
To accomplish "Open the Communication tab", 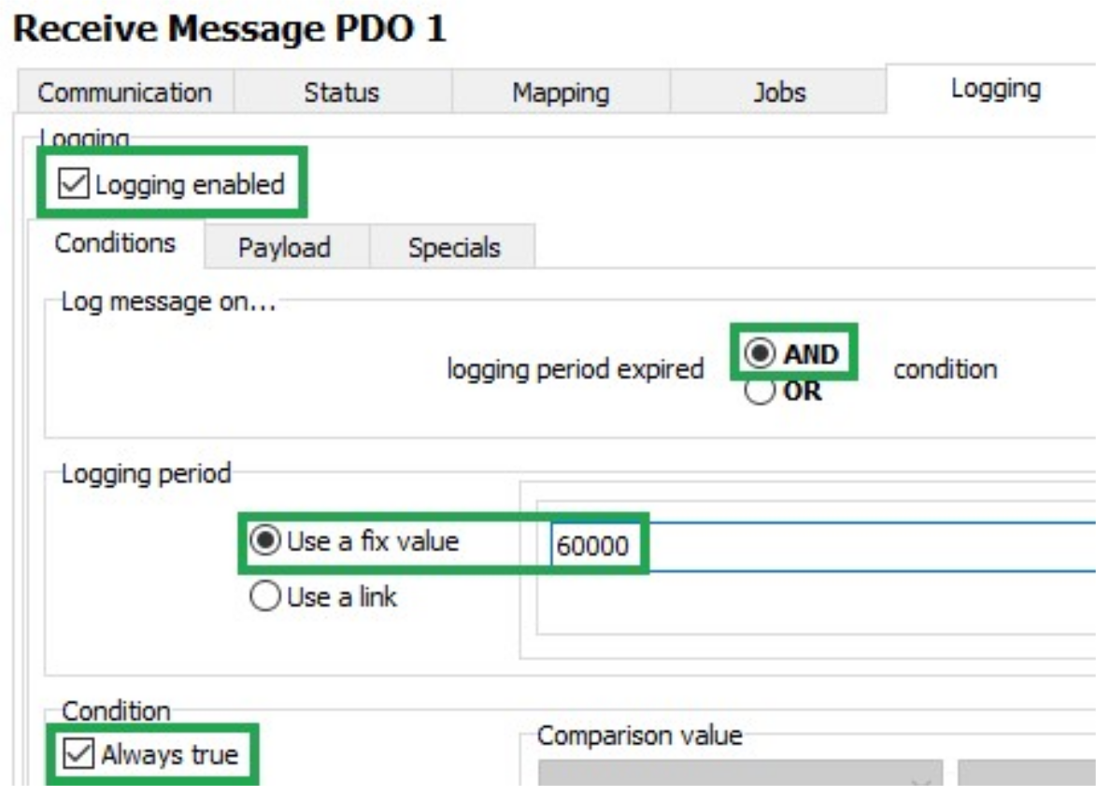I will click(124, 93).
